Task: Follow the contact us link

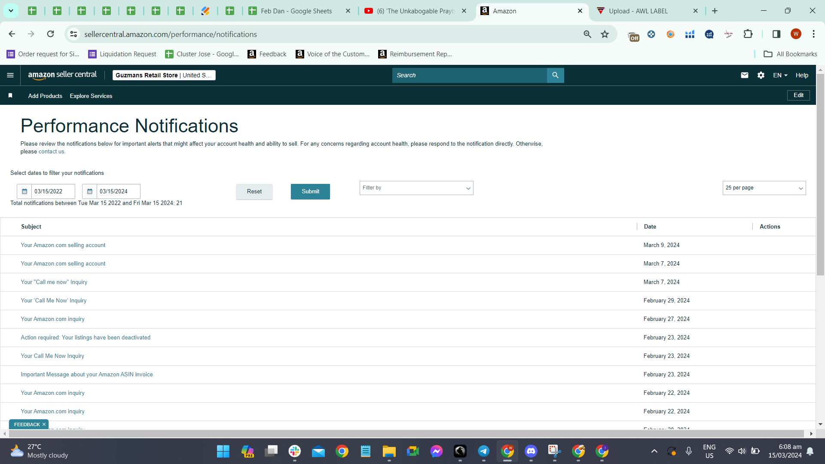Action: click(51, 152)
